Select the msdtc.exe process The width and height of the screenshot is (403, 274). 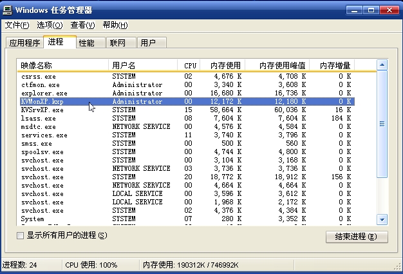(x=186, y=126)
